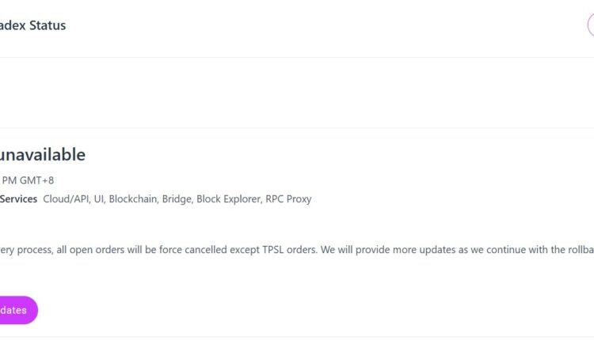The width and height of the screenshot is (594, 340).
Task: Click 'GMT+8' timezone text
Action: click(36, 180)
